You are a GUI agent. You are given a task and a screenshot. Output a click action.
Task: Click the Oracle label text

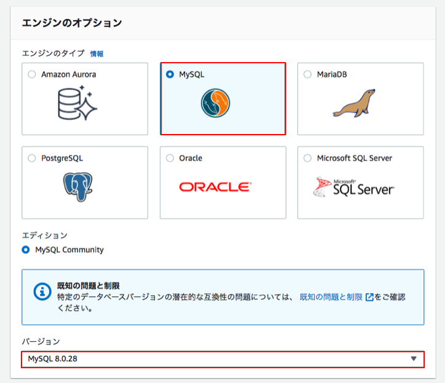click(x=191, y=158)
